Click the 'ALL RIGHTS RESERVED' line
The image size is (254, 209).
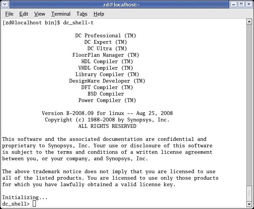tap(107, 126)
